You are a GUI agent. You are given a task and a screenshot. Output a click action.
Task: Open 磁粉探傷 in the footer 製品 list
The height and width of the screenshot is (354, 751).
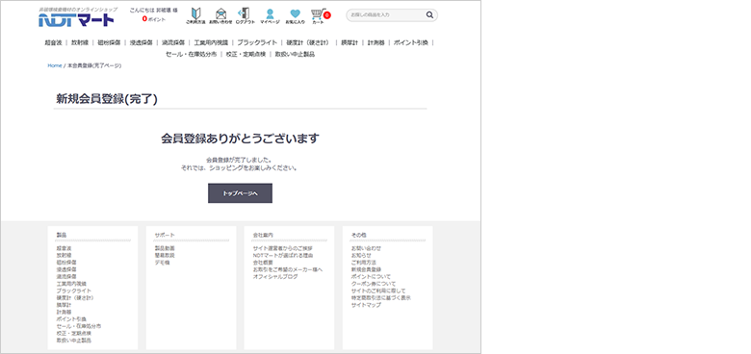coord(66,263)
